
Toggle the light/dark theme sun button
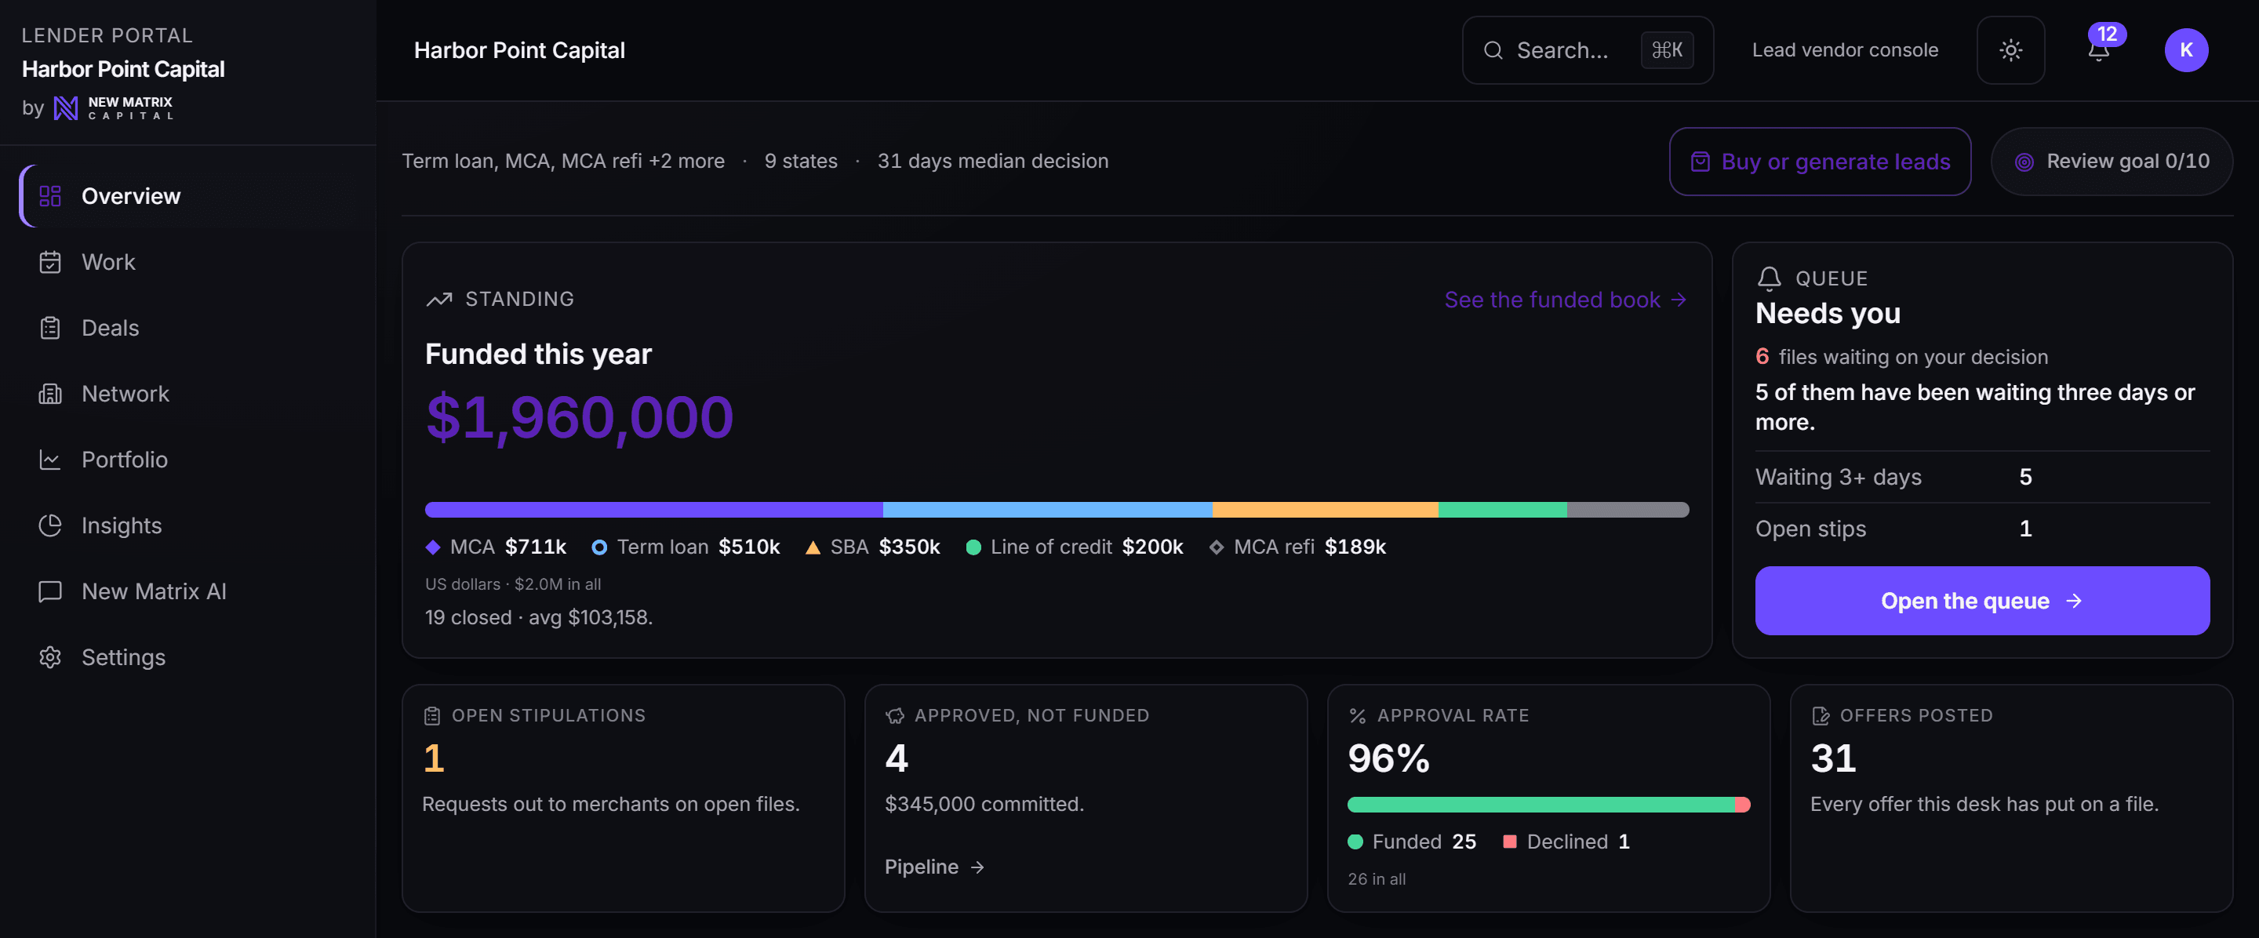tap(2010, 50)
